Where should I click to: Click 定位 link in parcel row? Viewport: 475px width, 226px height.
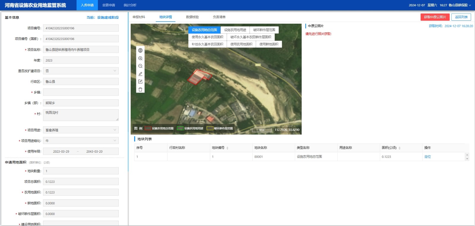point(427,157)
